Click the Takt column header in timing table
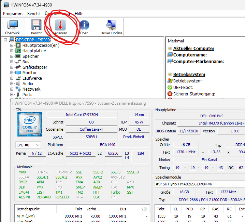The width and height of the screenshot is (245, 222). point(161,209)
